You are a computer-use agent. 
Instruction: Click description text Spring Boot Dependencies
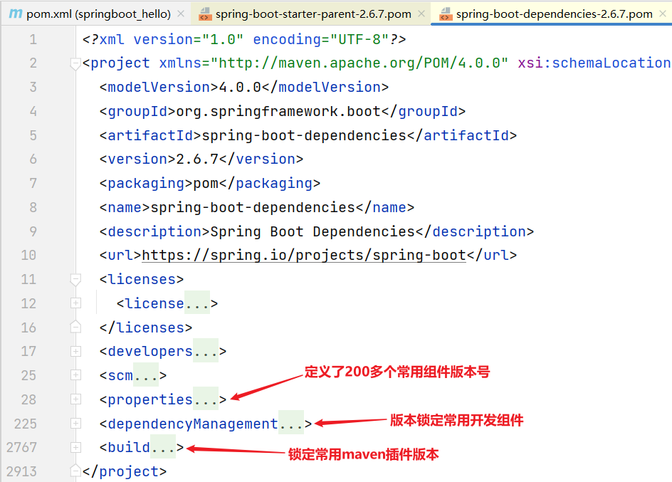(x=313, y=232)
